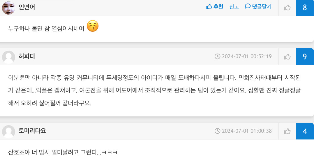Open the 허피디 username profile

pyautogui.click(x=27, y=56)
